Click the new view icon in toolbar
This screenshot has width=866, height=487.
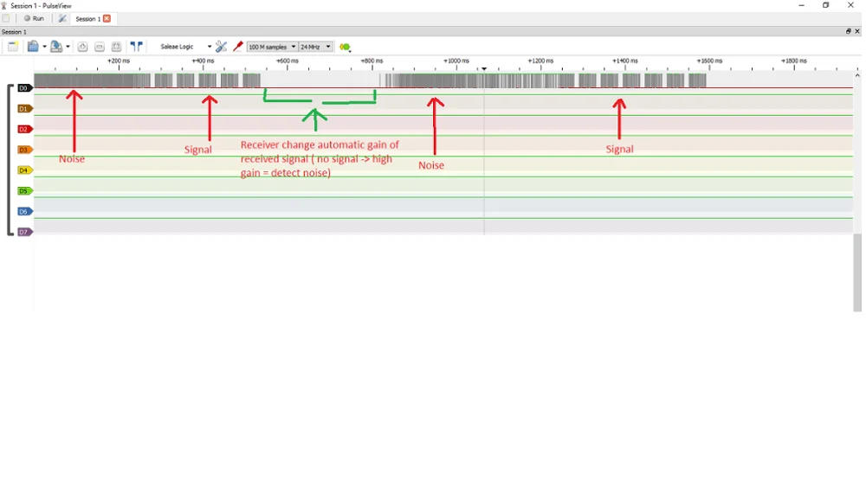click(x=13, y=47)
